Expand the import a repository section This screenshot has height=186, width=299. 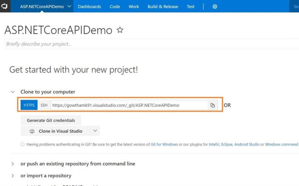pyautogui.click(x=13, y=175)
